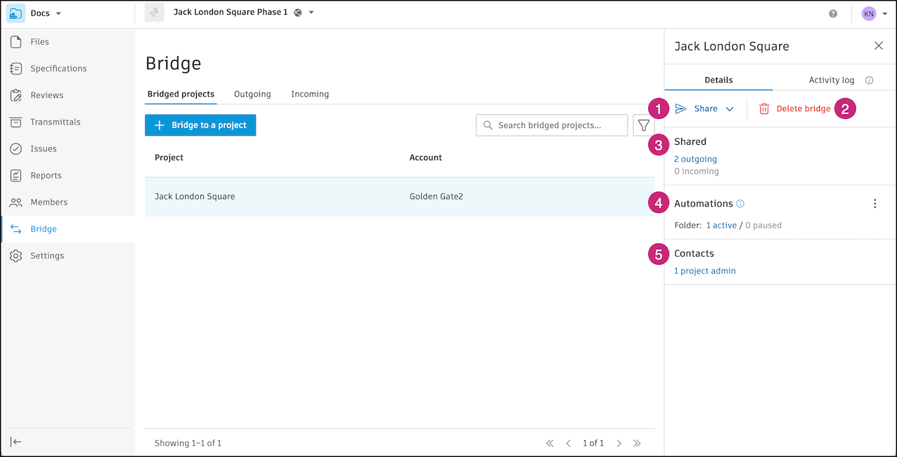This screenshot has height=457, width=897.
Task: Collapse the left sidebar navigation
Action: point(16,442)
